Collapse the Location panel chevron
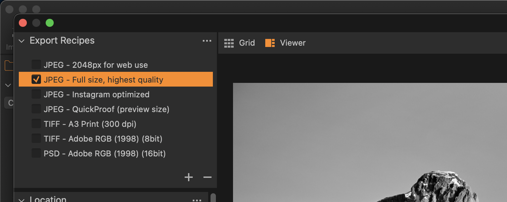Screen dimensions: 507x202 (22, 200)
